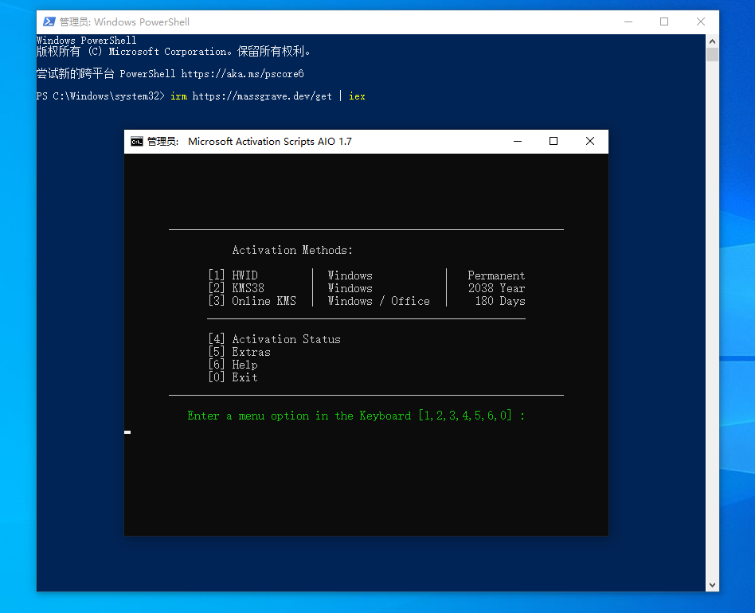Screen dimensions: 755x613
Task: Click the "Microsoft Activation Scripts AIO 1.7" window title
Action: 270,142
